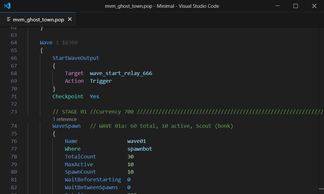The image size is (324, 194).
Task: Minimize the VS Code window
Action: [x=277, y=6]
